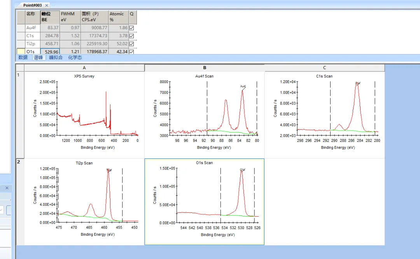Open the C1s Scan spectrum cell

point(324,115)
